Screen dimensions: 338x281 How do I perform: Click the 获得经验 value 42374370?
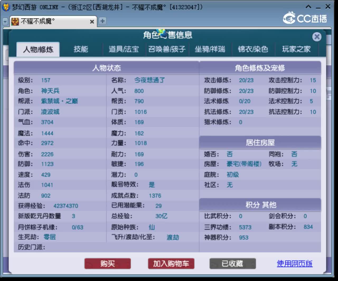(x=66, y=206)
